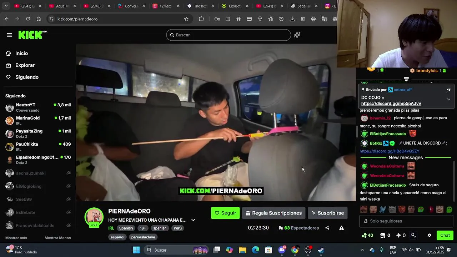Image resolution: width=457 pixels, height=257 pixels.
Task: Click Solo seguidores chat input
Action: point(406,221)
